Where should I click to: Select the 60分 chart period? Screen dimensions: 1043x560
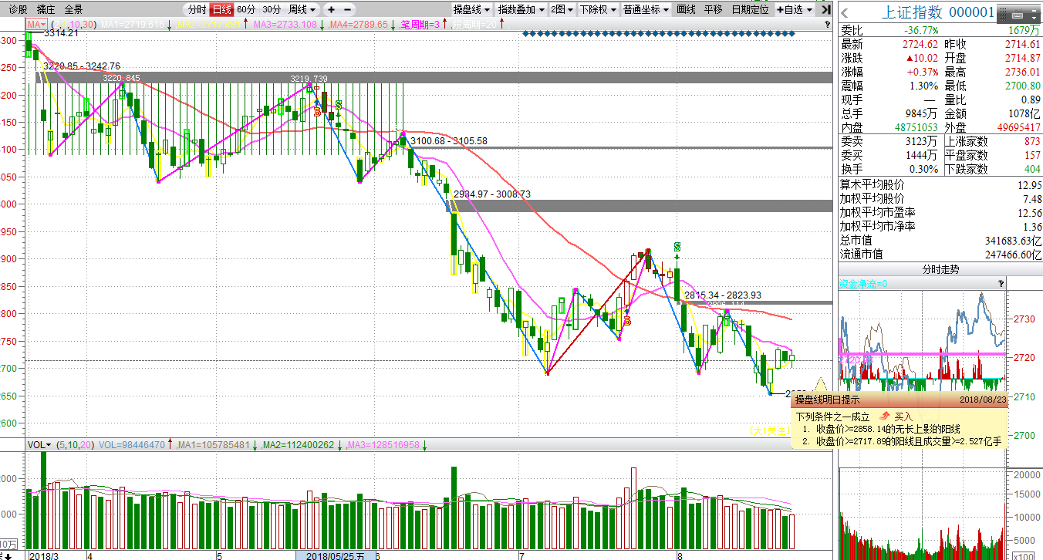246,10
